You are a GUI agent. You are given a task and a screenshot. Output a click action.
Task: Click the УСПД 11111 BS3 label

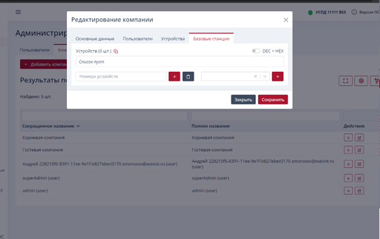click(330, 12)
